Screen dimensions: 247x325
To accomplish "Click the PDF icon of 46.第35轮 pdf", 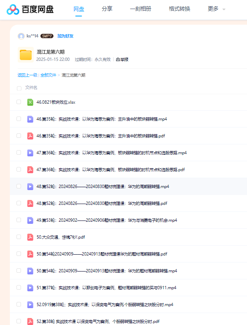I will click(30, 136).
